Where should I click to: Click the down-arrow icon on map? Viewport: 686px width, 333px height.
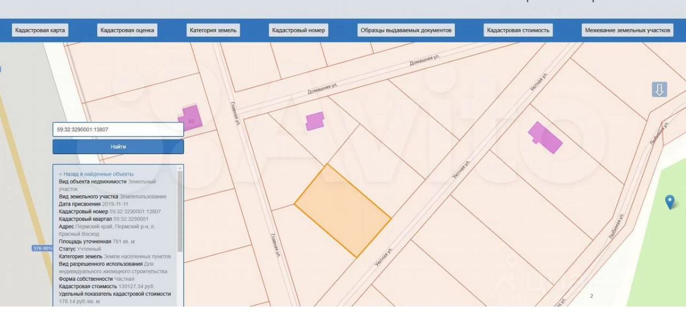click(660, 89)
